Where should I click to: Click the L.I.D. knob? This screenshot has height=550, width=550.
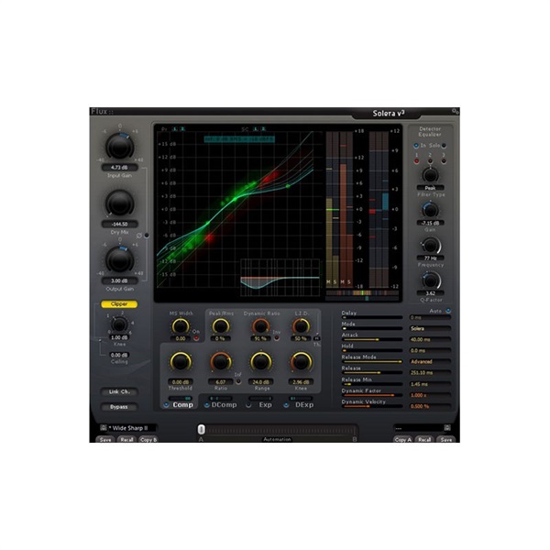[x=301, y=326]
